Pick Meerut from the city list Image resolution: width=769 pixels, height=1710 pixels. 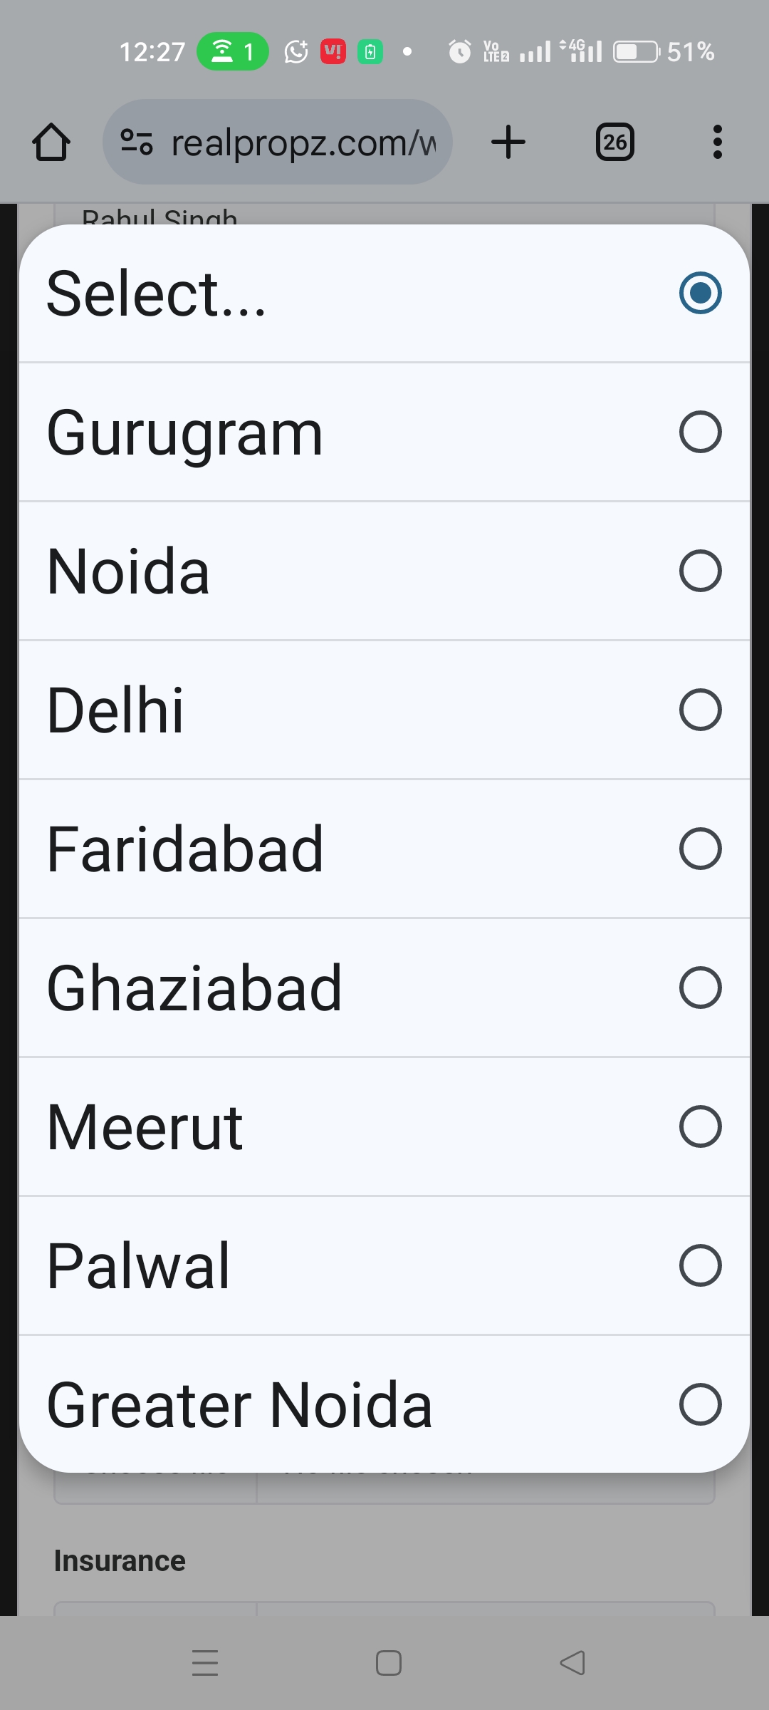coord(384,1126)
